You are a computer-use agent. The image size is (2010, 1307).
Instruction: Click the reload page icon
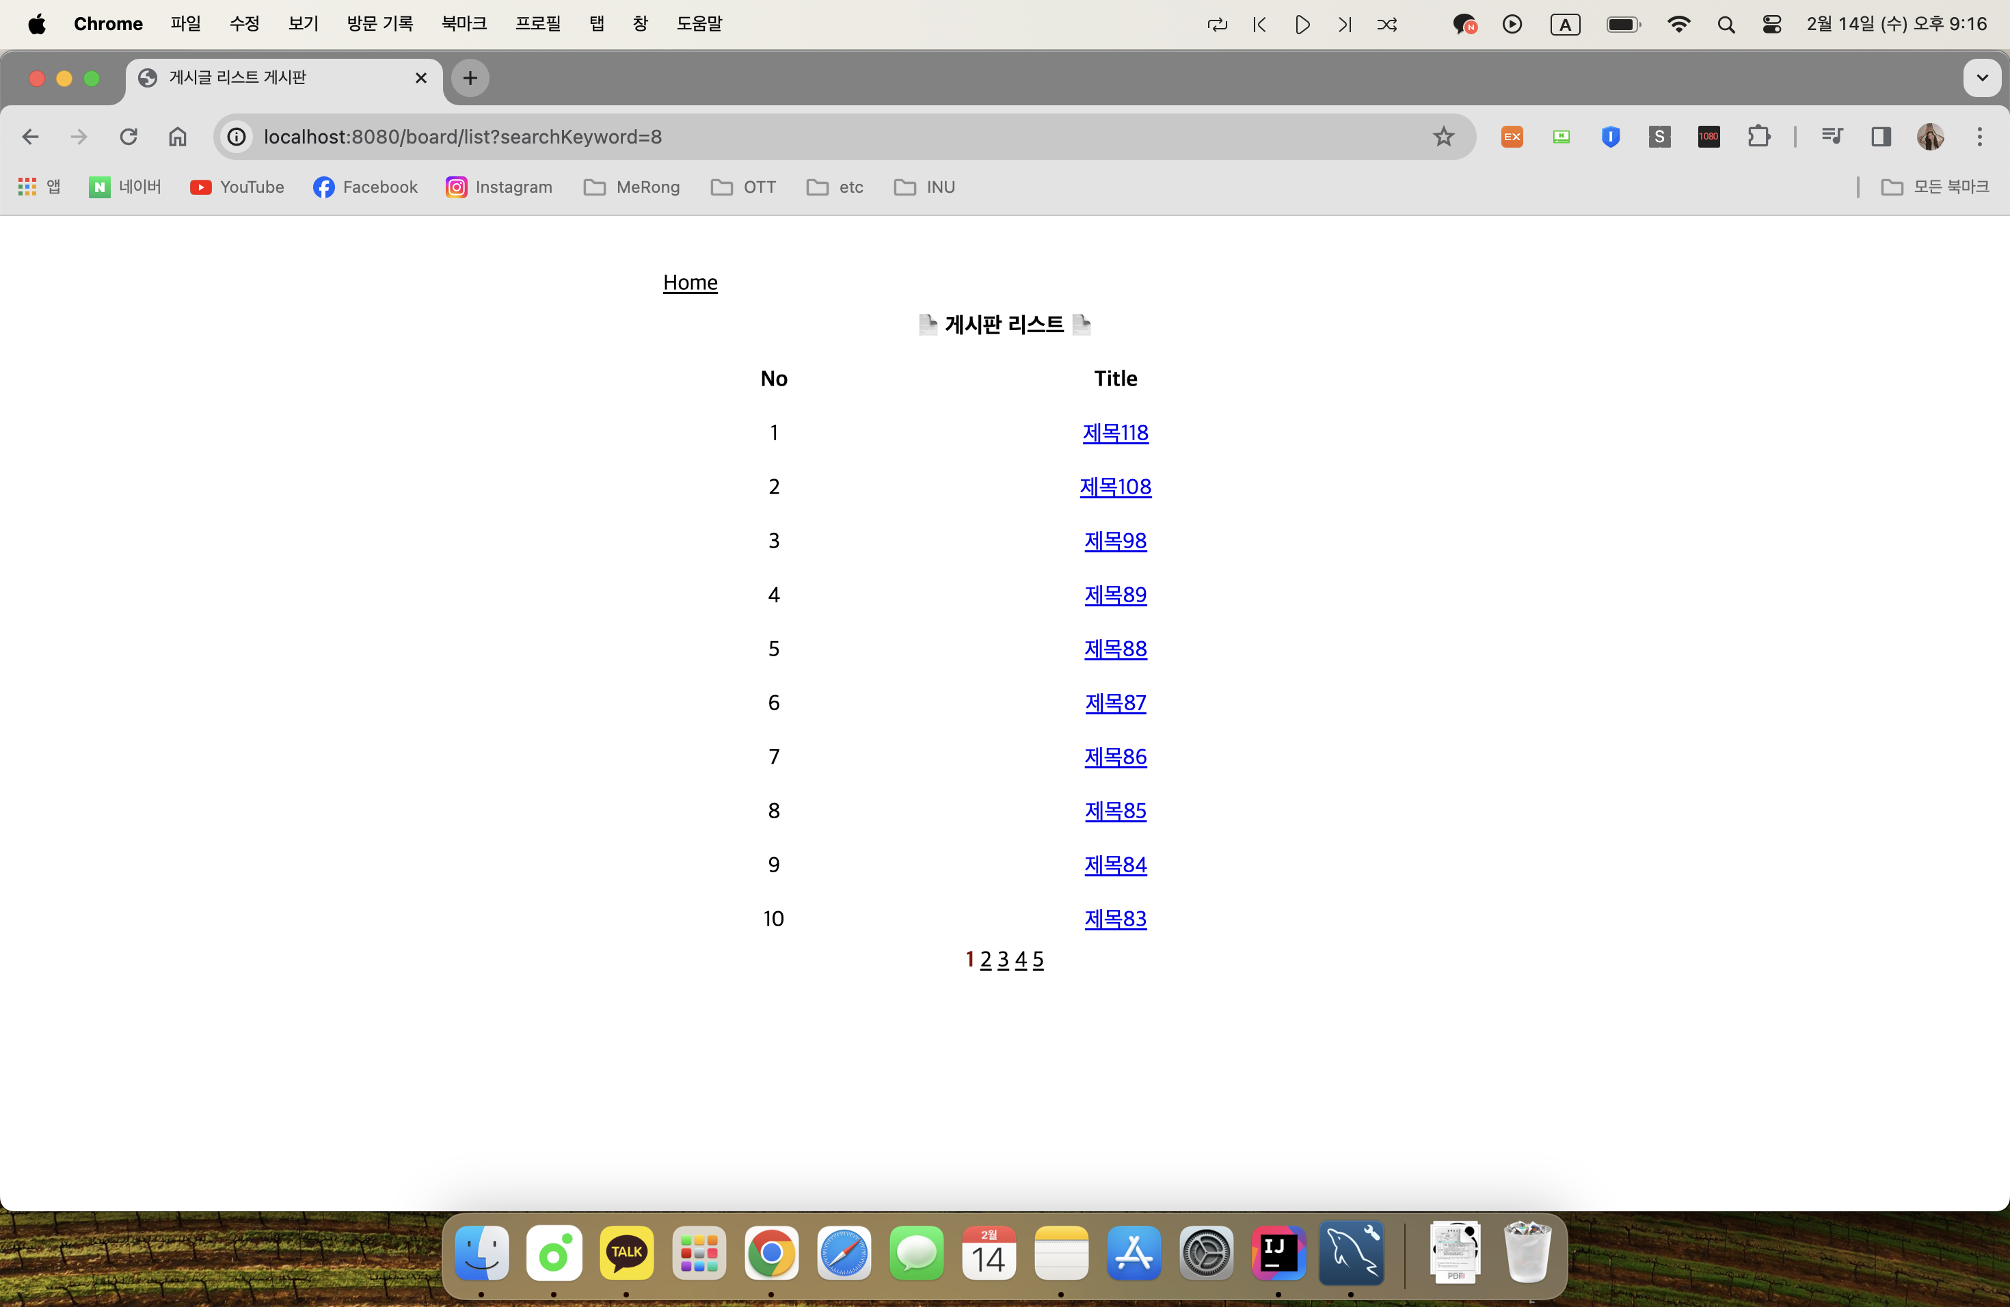coord(129,137)
